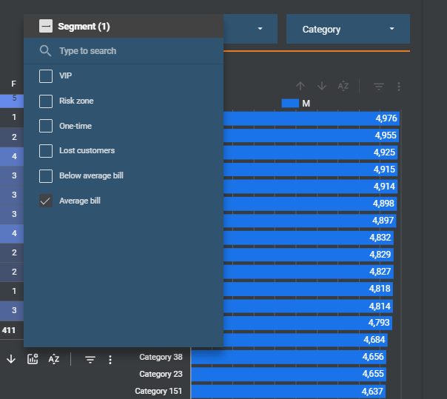447x399 pixels.
Task: Check the VIP segment option
Action: click(46, 76)
